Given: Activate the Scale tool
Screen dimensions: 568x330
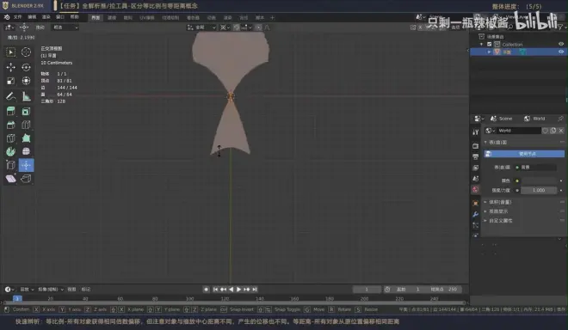Looking at the screenshot, I should (11, 81).
